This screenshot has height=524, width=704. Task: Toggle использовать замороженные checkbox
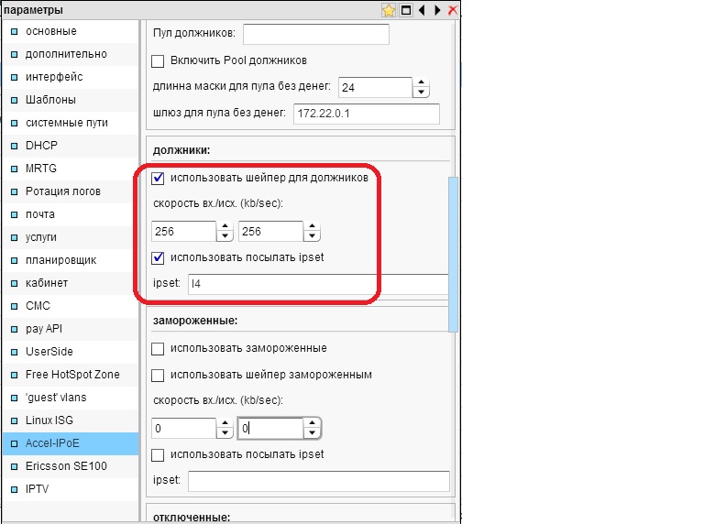coord(158,349)
